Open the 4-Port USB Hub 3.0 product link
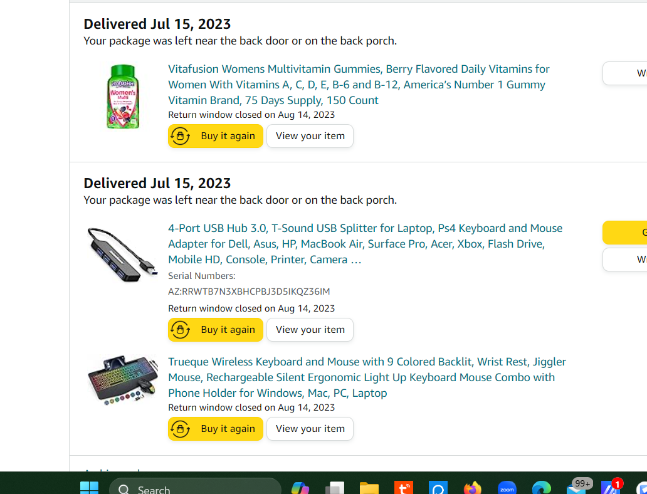Image resolution: width=647 pixels, height=494 pixels. [365, 244]
